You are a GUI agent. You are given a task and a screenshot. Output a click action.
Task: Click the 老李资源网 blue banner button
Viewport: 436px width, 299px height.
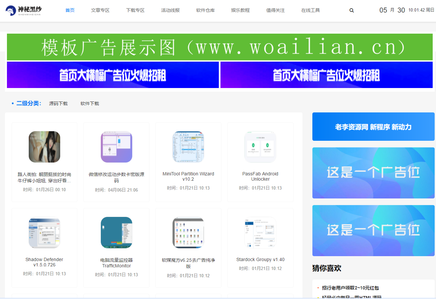(x=373, y=127)
